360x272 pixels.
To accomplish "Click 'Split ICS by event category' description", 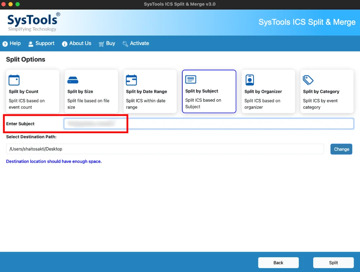I will [320, 104].
